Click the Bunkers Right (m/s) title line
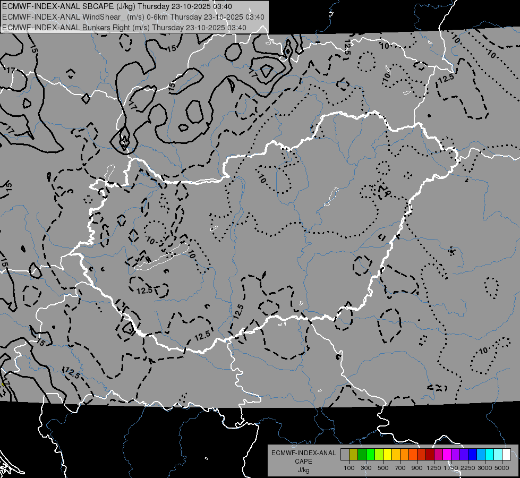 (x=124, y=28)
